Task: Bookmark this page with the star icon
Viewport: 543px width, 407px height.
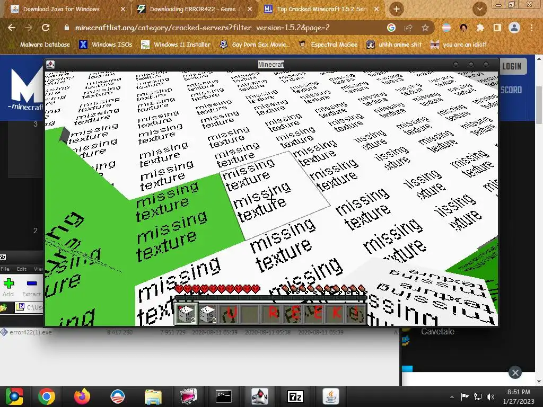Action: [425, 28]
